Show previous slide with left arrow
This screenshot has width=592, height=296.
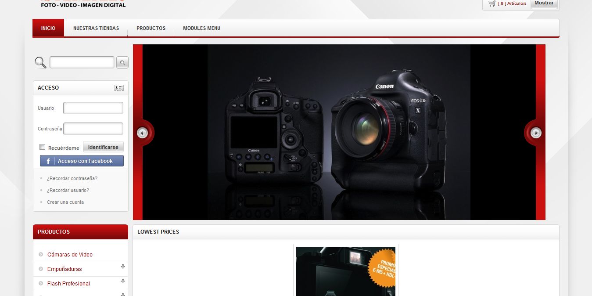143,133
